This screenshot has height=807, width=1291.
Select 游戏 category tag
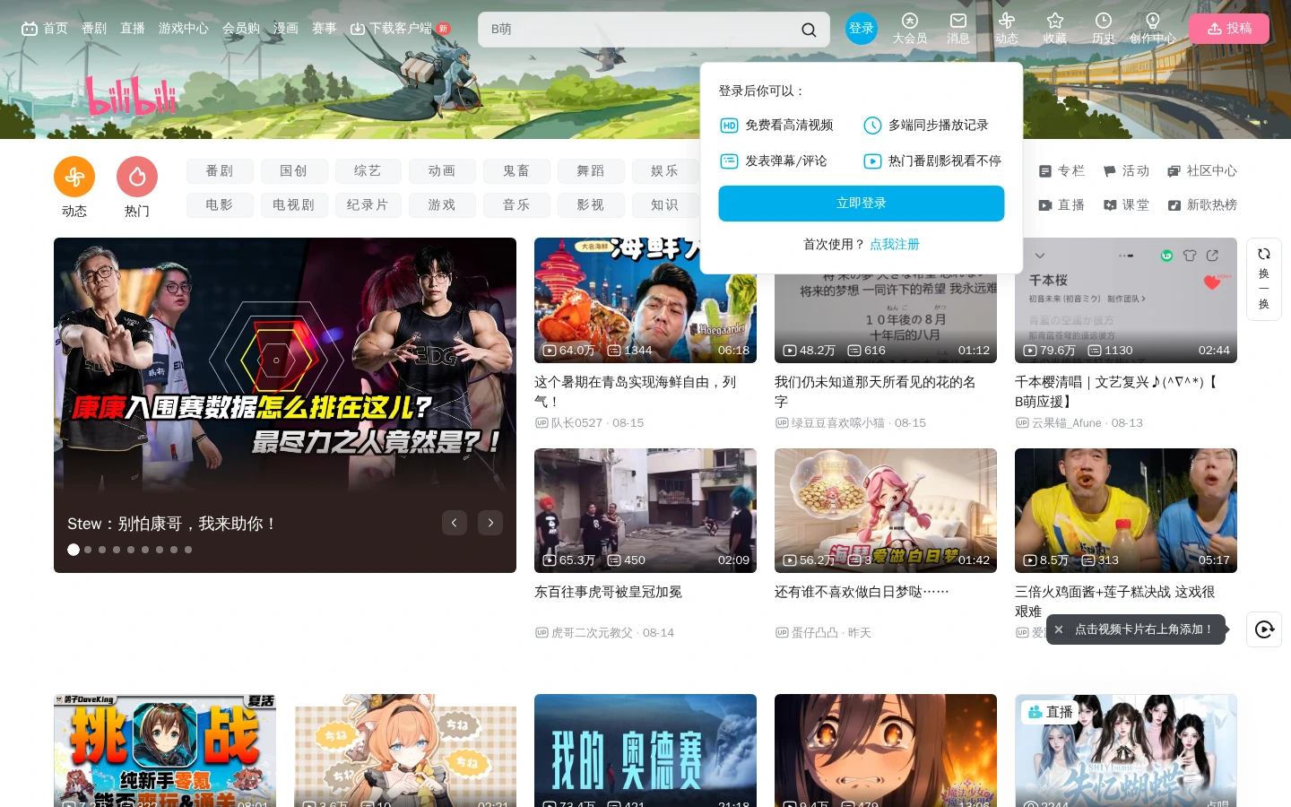(x=443, y=205)
